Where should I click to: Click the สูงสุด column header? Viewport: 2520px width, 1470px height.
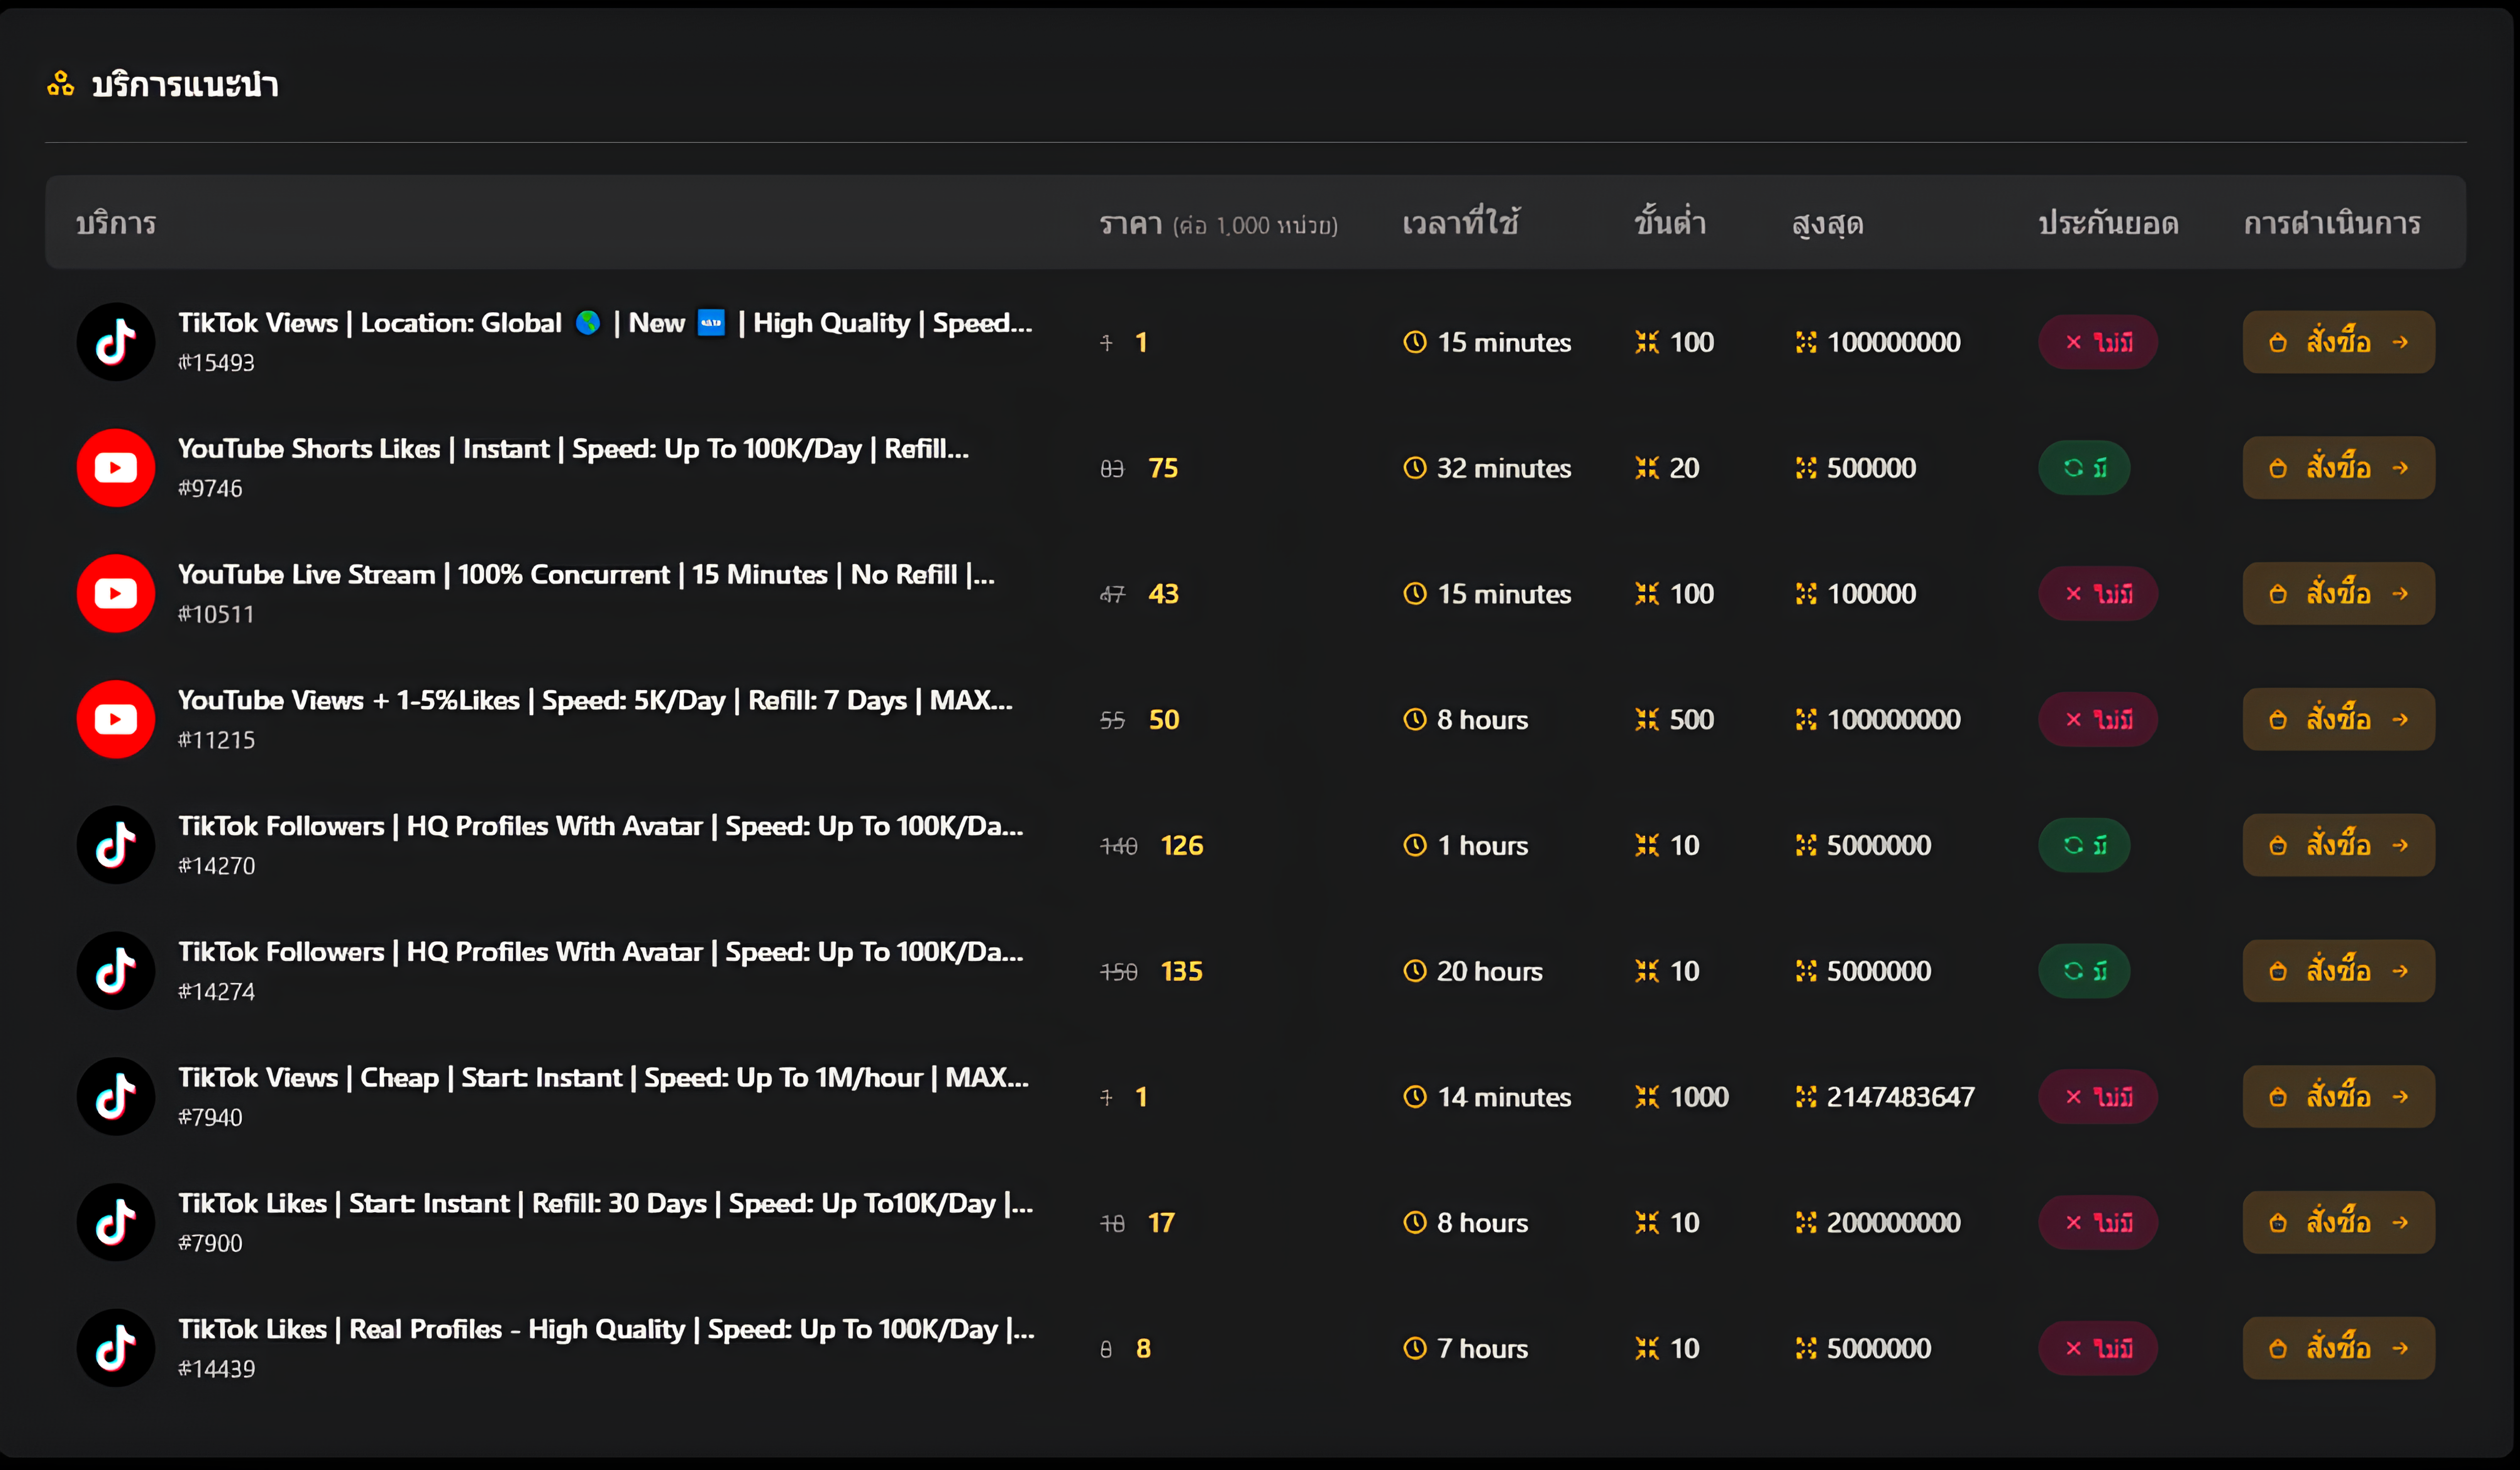[x=1828, y=224]
